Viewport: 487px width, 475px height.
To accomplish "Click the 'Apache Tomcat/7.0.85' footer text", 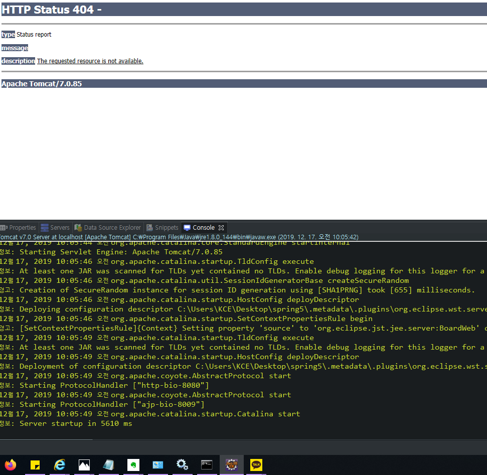I will [x=42, y=84].
